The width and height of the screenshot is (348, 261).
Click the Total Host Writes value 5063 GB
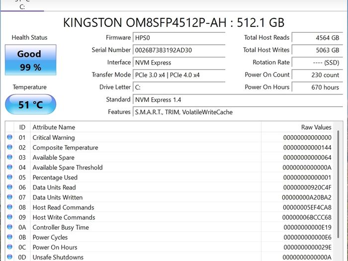tap(317, 50)
